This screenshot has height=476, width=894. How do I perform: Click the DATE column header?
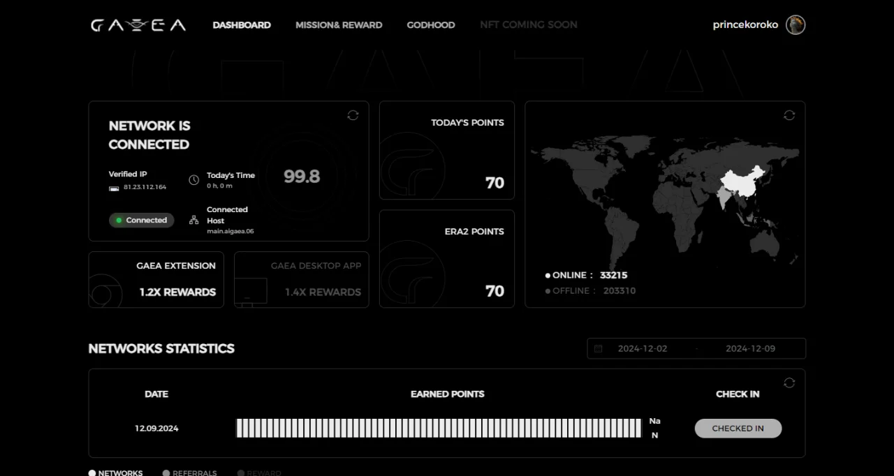tap(156, 394)
